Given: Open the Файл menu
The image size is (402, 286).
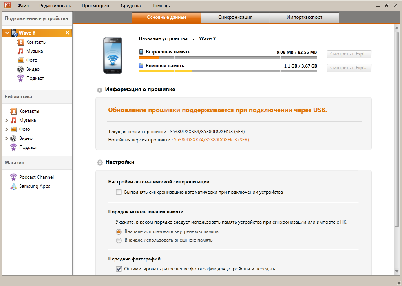Looking at the screenshot, I should point(23,5).
